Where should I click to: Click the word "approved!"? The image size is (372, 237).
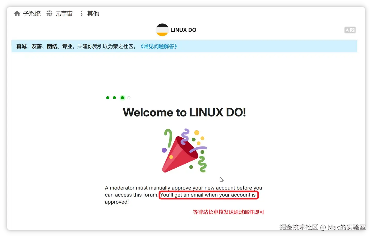[x=117, y=202]
